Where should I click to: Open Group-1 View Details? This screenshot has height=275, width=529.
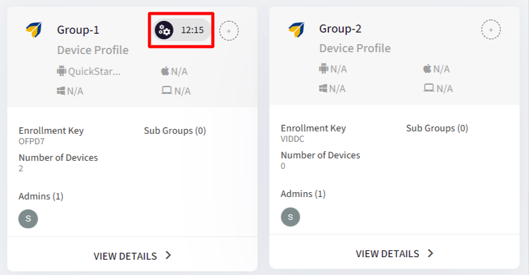125,256
